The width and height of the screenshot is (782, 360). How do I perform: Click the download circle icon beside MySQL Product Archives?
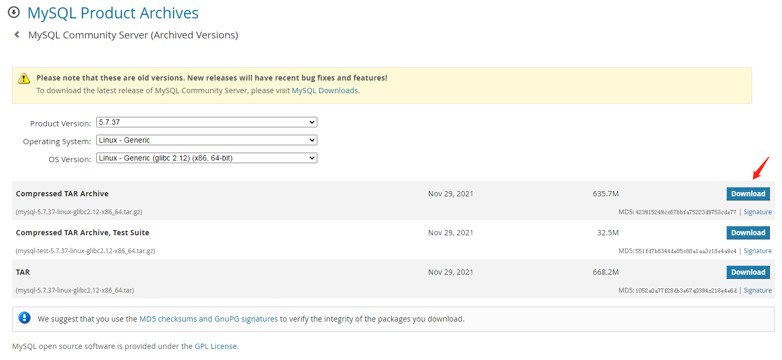14,12
